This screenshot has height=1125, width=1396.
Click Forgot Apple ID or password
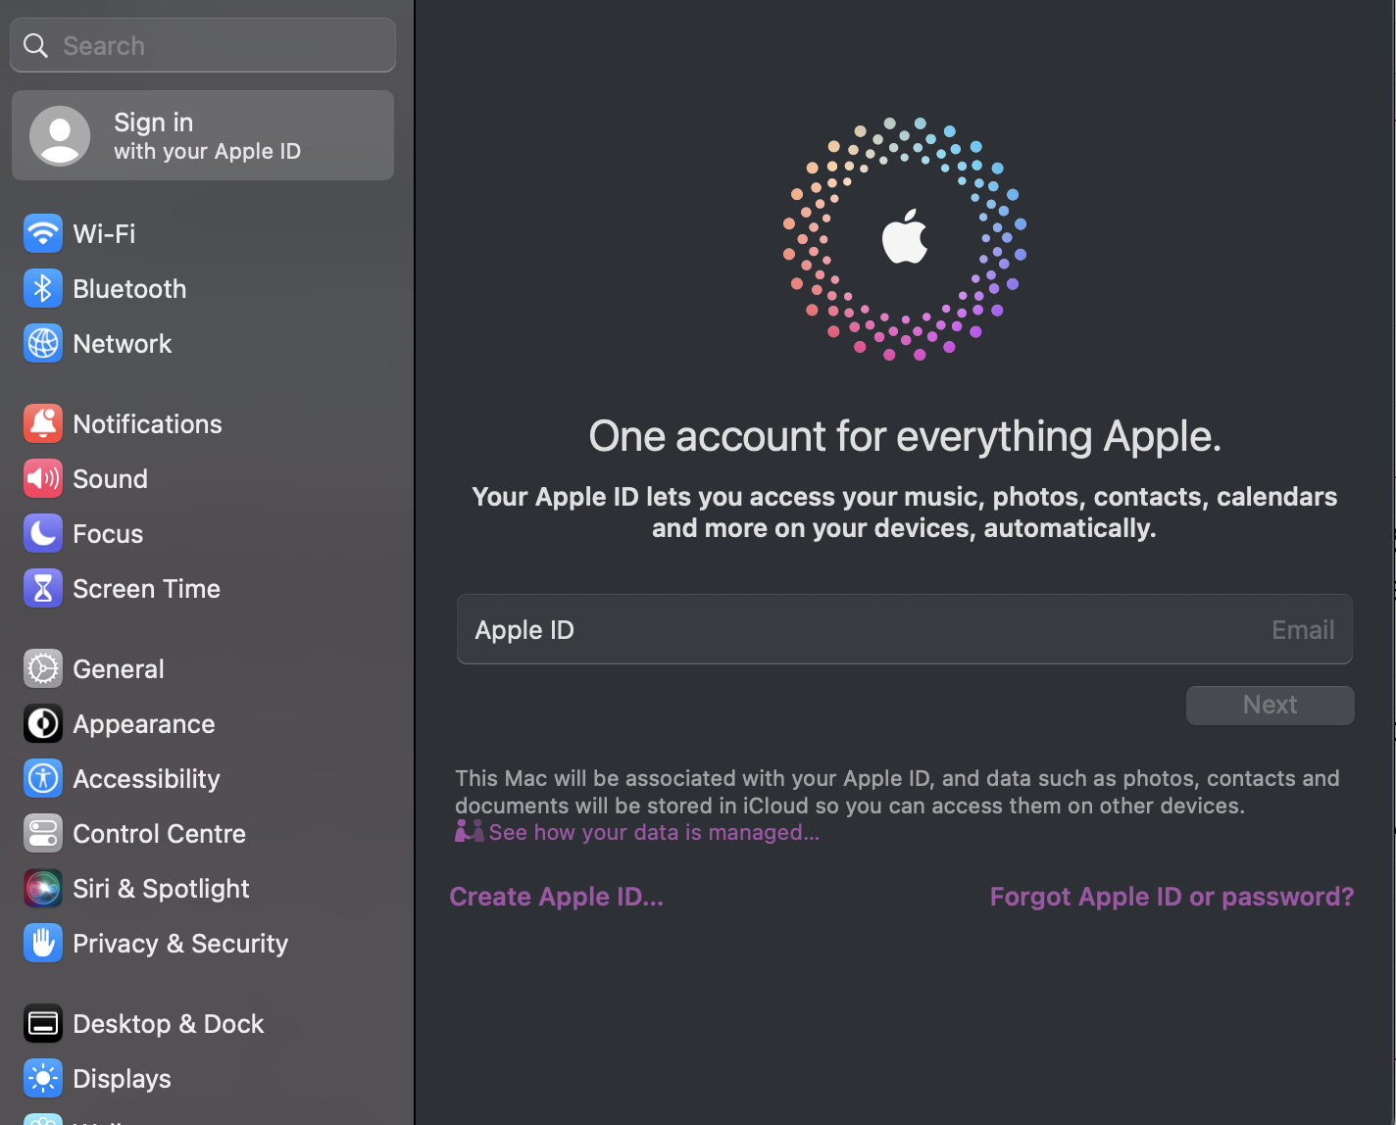click(x=1172, y=897)
